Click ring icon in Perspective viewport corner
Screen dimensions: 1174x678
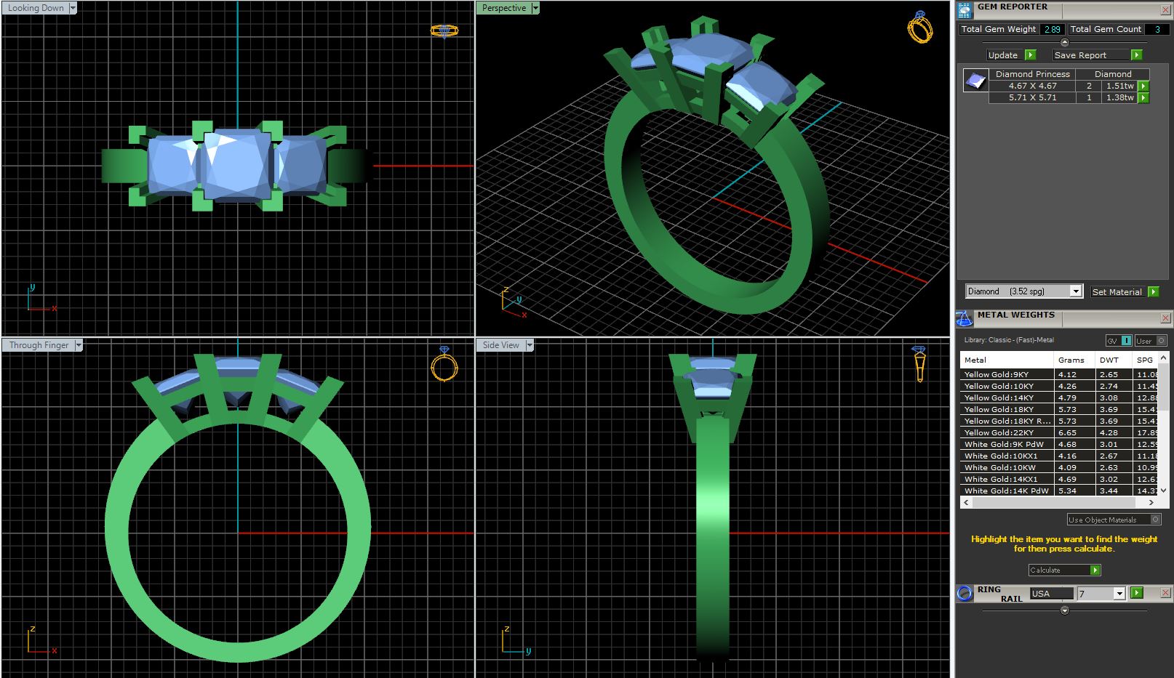919,28
